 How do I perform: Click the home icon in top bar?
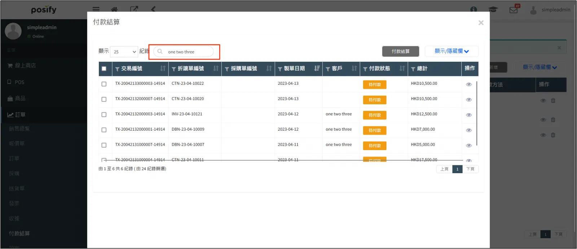114,9
